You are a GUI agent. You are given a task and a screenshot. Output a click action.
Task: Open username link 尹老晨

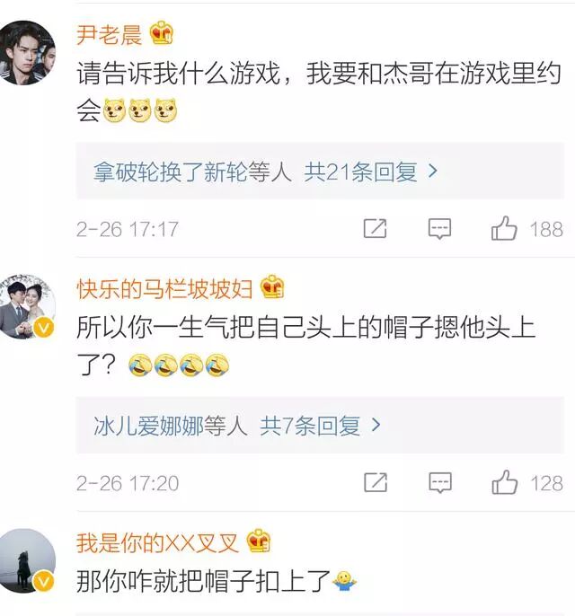110,34
